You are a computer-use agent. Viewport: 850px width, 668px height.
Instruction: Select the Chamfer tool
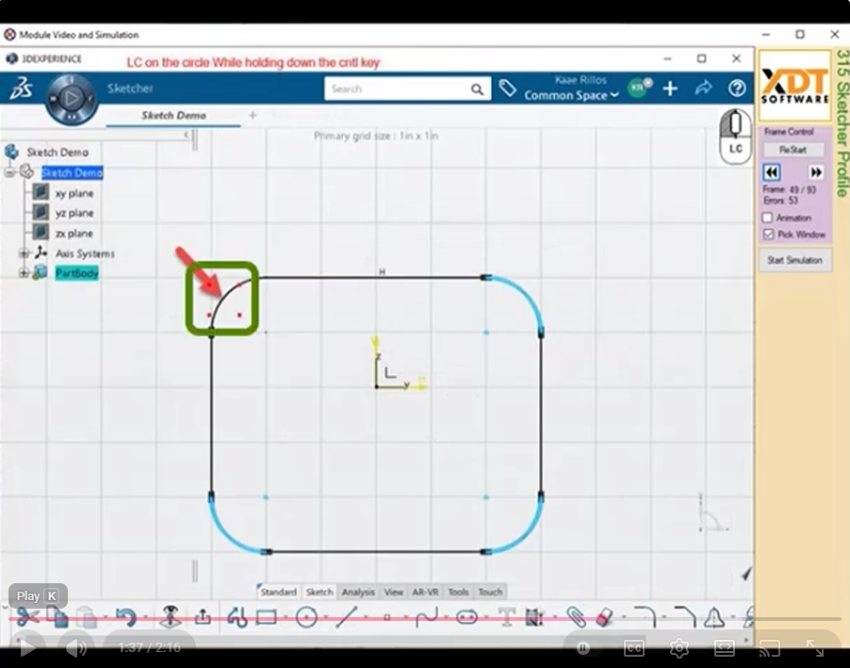(685, 617)
